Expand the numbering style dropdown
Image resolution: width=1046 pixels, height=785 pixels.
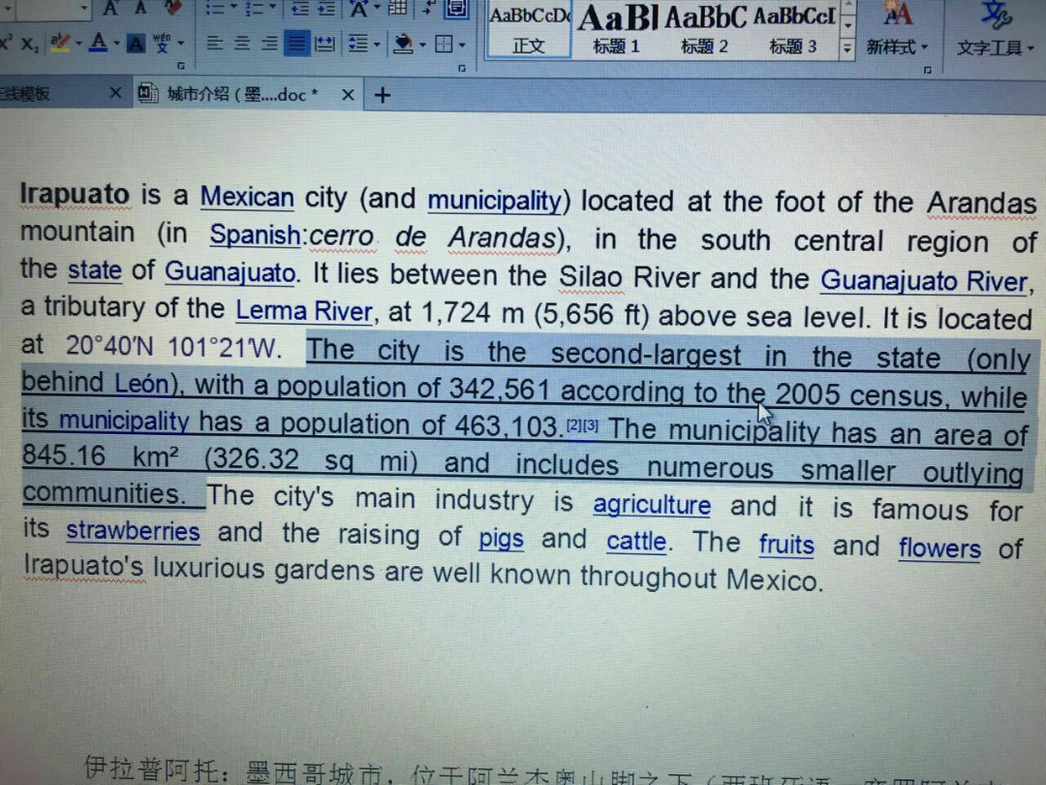273,8
